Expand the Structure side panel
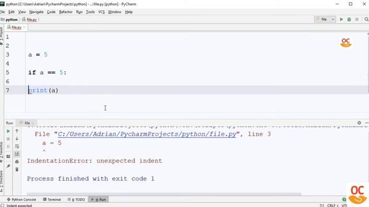 (x=2, y=182)
